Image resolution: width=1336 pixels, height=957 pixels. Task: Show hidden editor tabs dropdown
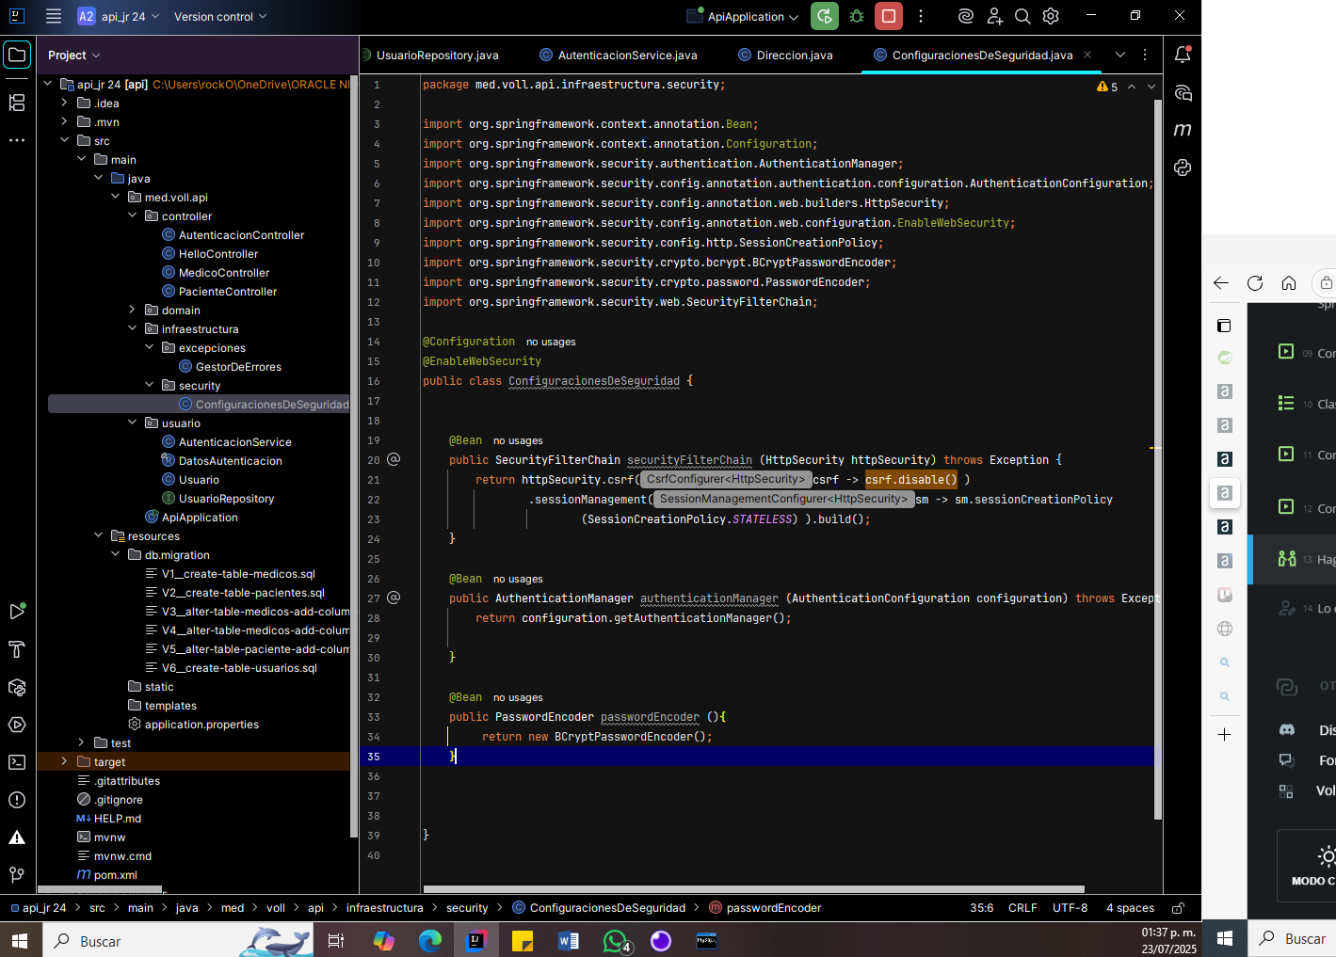pyautogui.click(x=1120, y=55)
